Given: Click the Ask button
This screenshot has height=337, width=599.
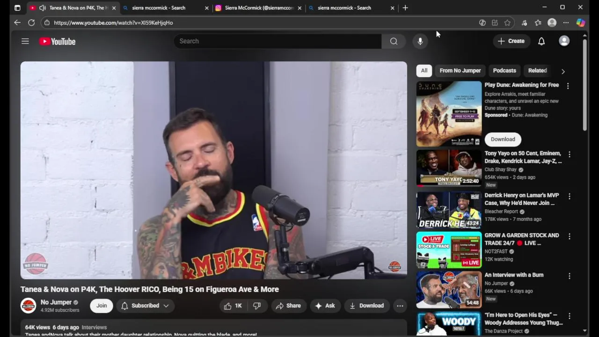Looking at the screenshot, I should coord(325,306).
